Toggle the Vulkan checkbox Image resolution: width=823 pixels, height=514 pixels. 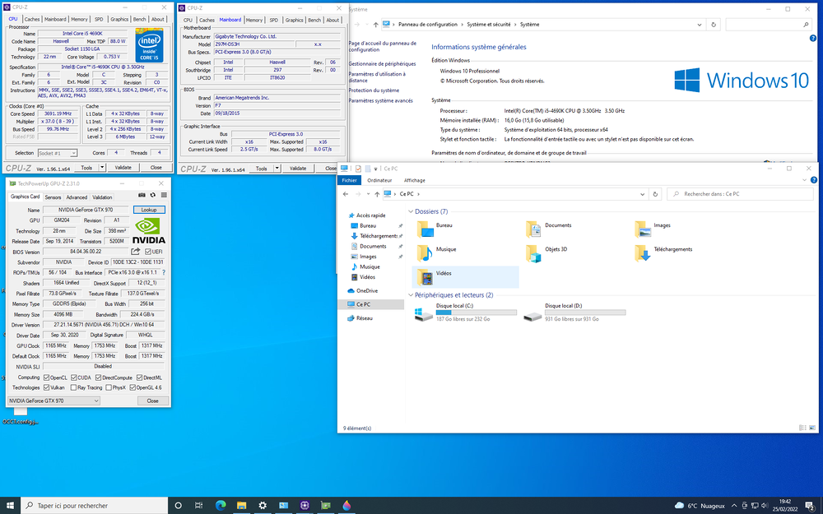point(47,387)
